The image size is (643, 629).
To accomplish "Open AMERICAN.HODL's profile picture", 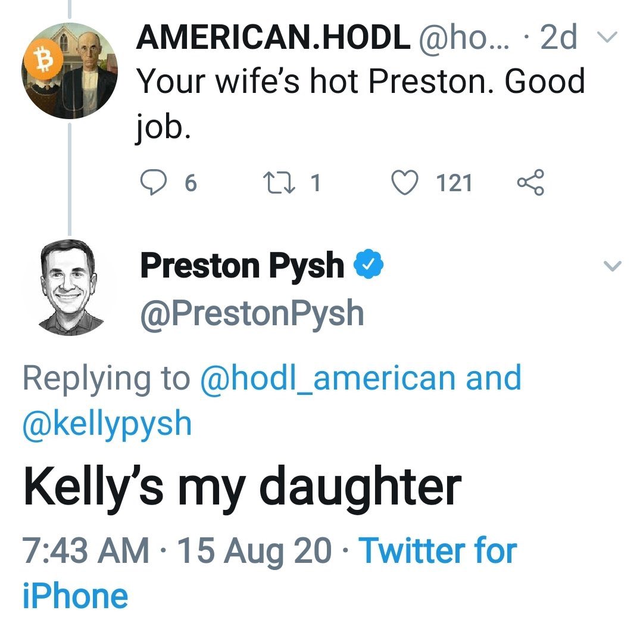I will click(70, 73).
